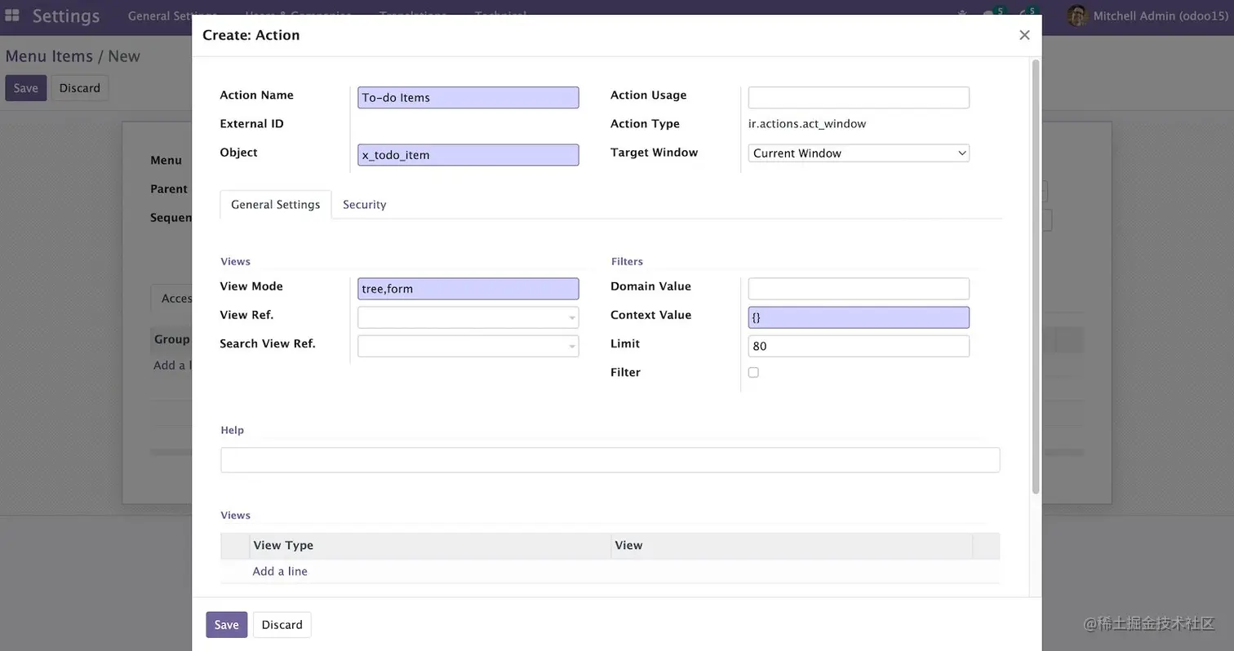Click the Mitchell Admin avatar
The width and height of the screenshot is (1234, 651).
point(1077,15)
